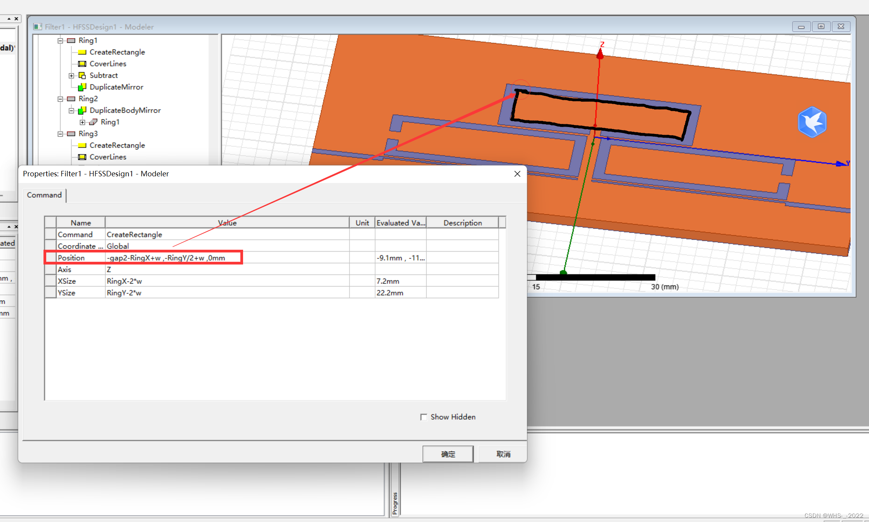869x522 pixels.
Task: Click the CreateRectangle icon under Ring1
Action: click(x=82, y=52)
